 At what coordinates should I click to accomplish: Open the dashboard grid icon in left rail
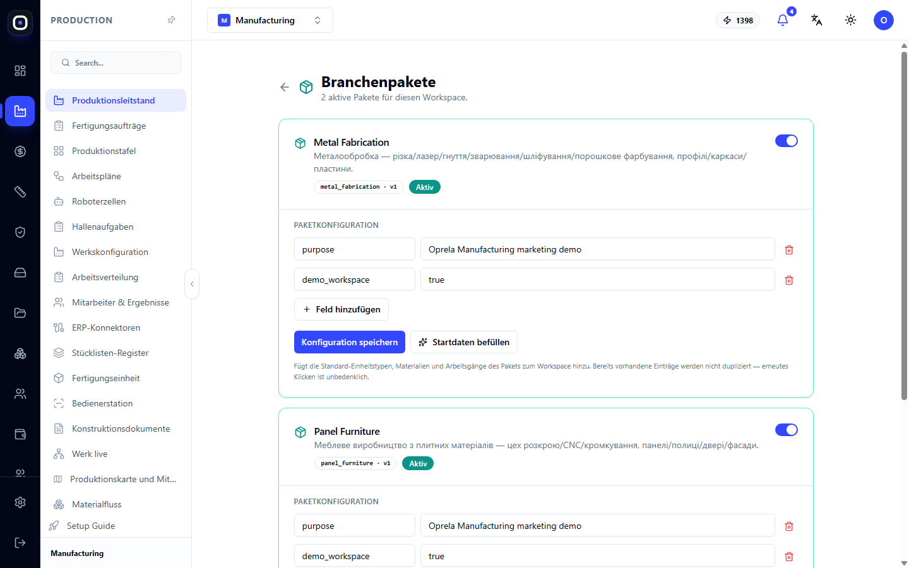coord(20,71)
